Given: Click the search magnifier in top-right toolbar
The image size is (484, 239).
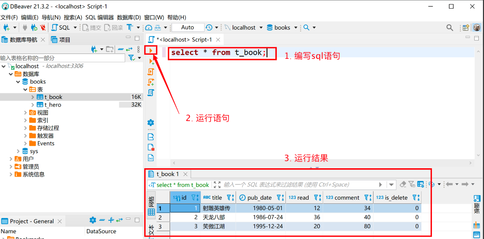Looking at the screenshot, I should click(x=450, y=28).
